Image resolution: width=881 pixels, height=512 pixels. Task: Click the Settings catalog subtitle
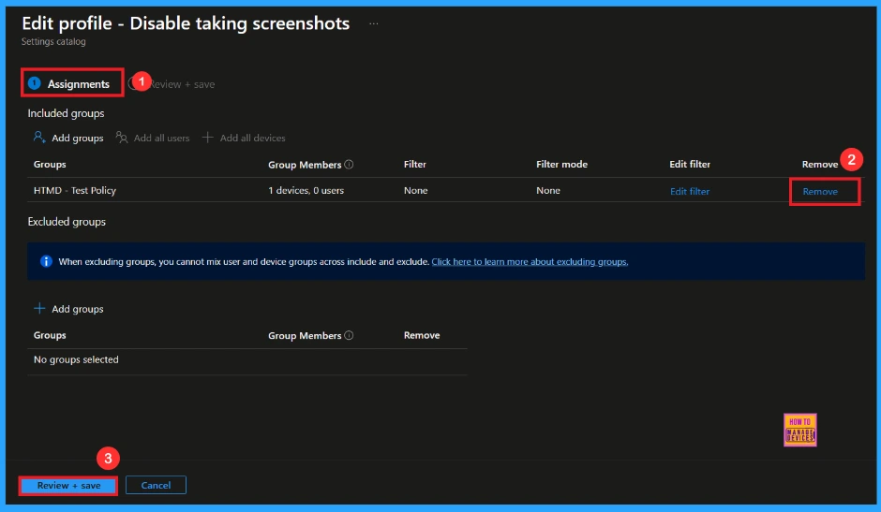[x=53, y=41]
